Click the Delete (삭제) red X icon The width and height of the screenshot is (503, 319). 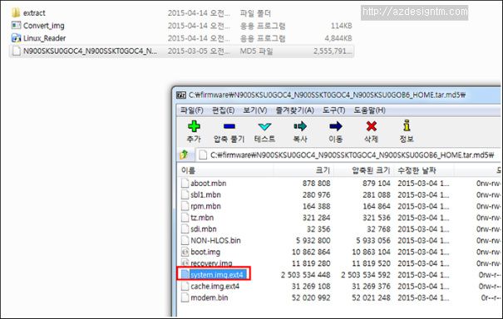tap(371, 126)
